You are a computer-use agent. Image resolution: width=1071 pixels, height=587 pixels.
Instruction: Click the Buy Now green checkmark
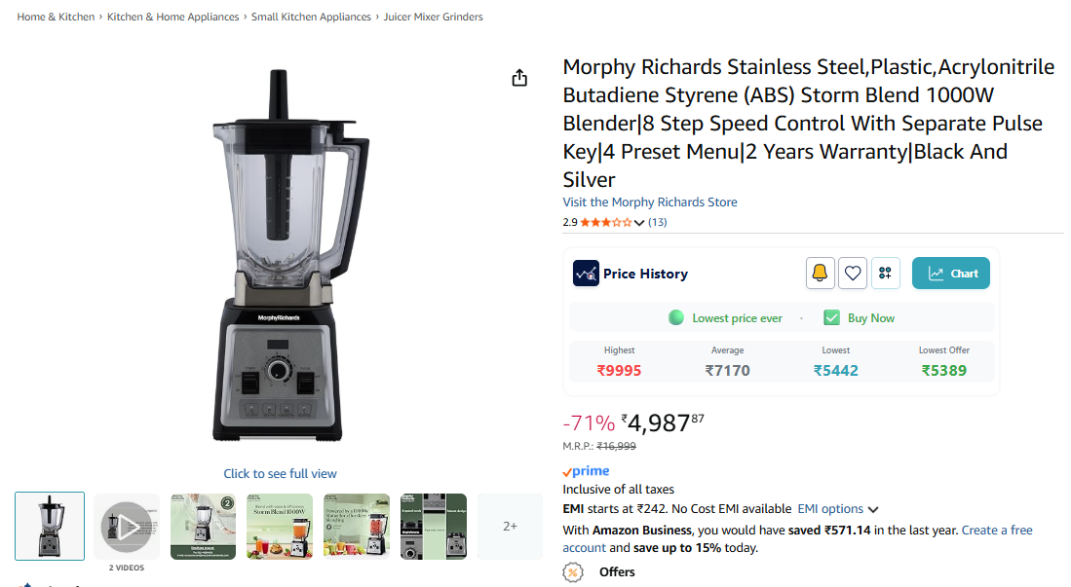(831, 318)
